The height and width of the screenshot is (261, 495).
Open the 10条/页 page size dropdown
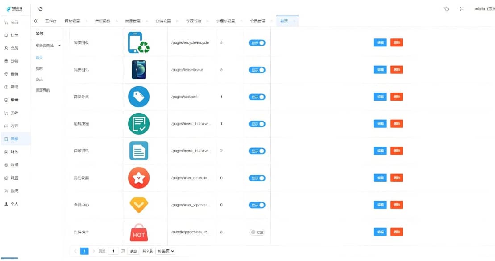(166, 251)
